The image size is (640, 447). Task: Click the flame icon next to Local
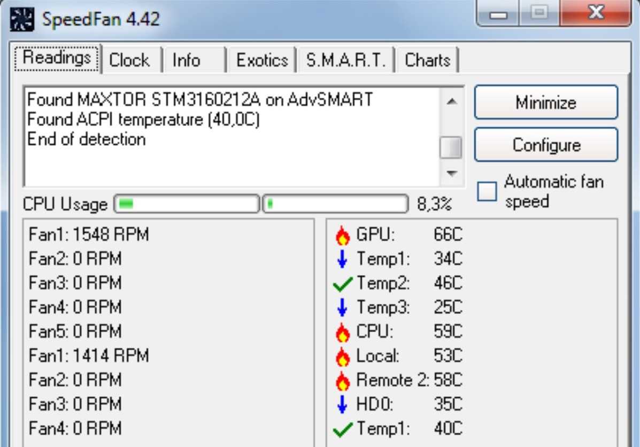pos(342,356)
